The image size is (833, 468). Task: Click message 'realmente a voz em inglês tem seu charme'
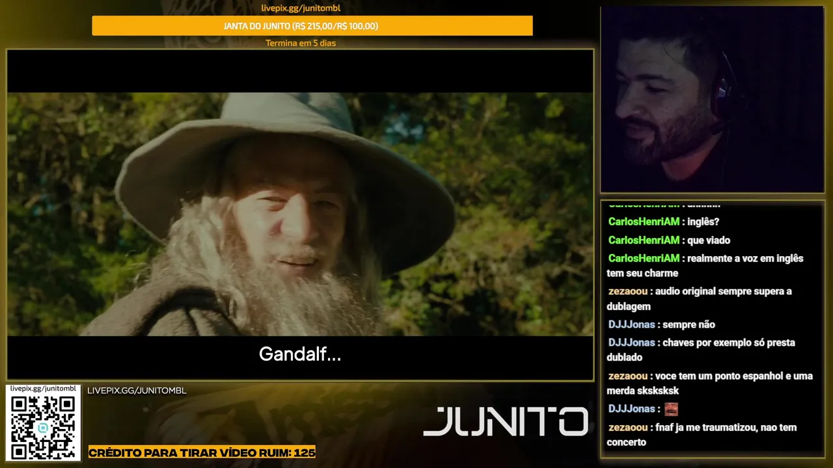tap(705, 265)
